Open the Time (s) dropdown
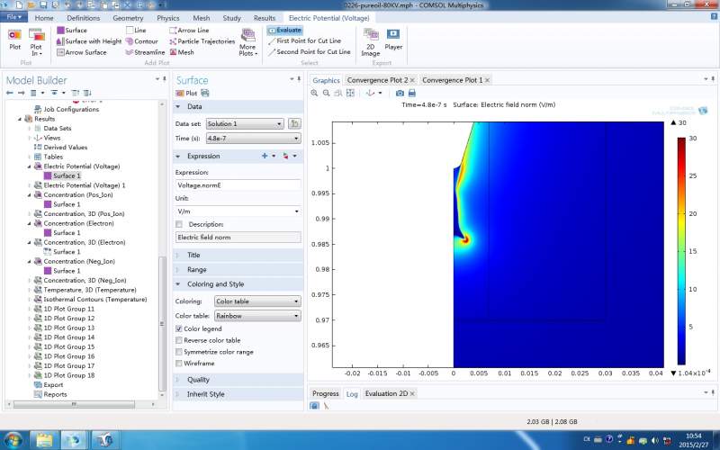720x450 pixels. [252, 139]
